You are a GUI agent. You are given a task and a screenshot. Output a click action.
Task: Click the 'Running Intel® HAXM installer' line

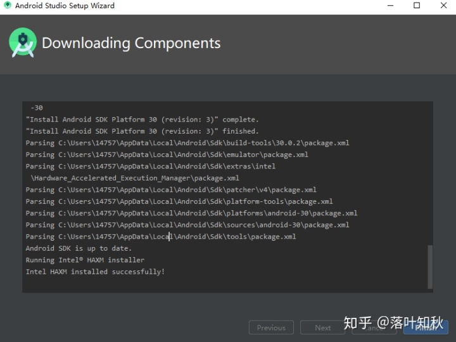coord(85,260)
